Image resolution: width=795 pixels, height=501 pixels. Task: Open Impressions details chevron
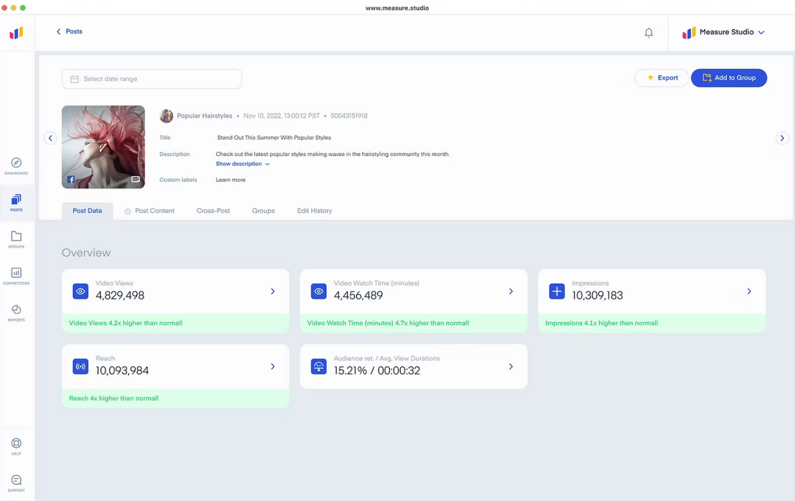749,291
